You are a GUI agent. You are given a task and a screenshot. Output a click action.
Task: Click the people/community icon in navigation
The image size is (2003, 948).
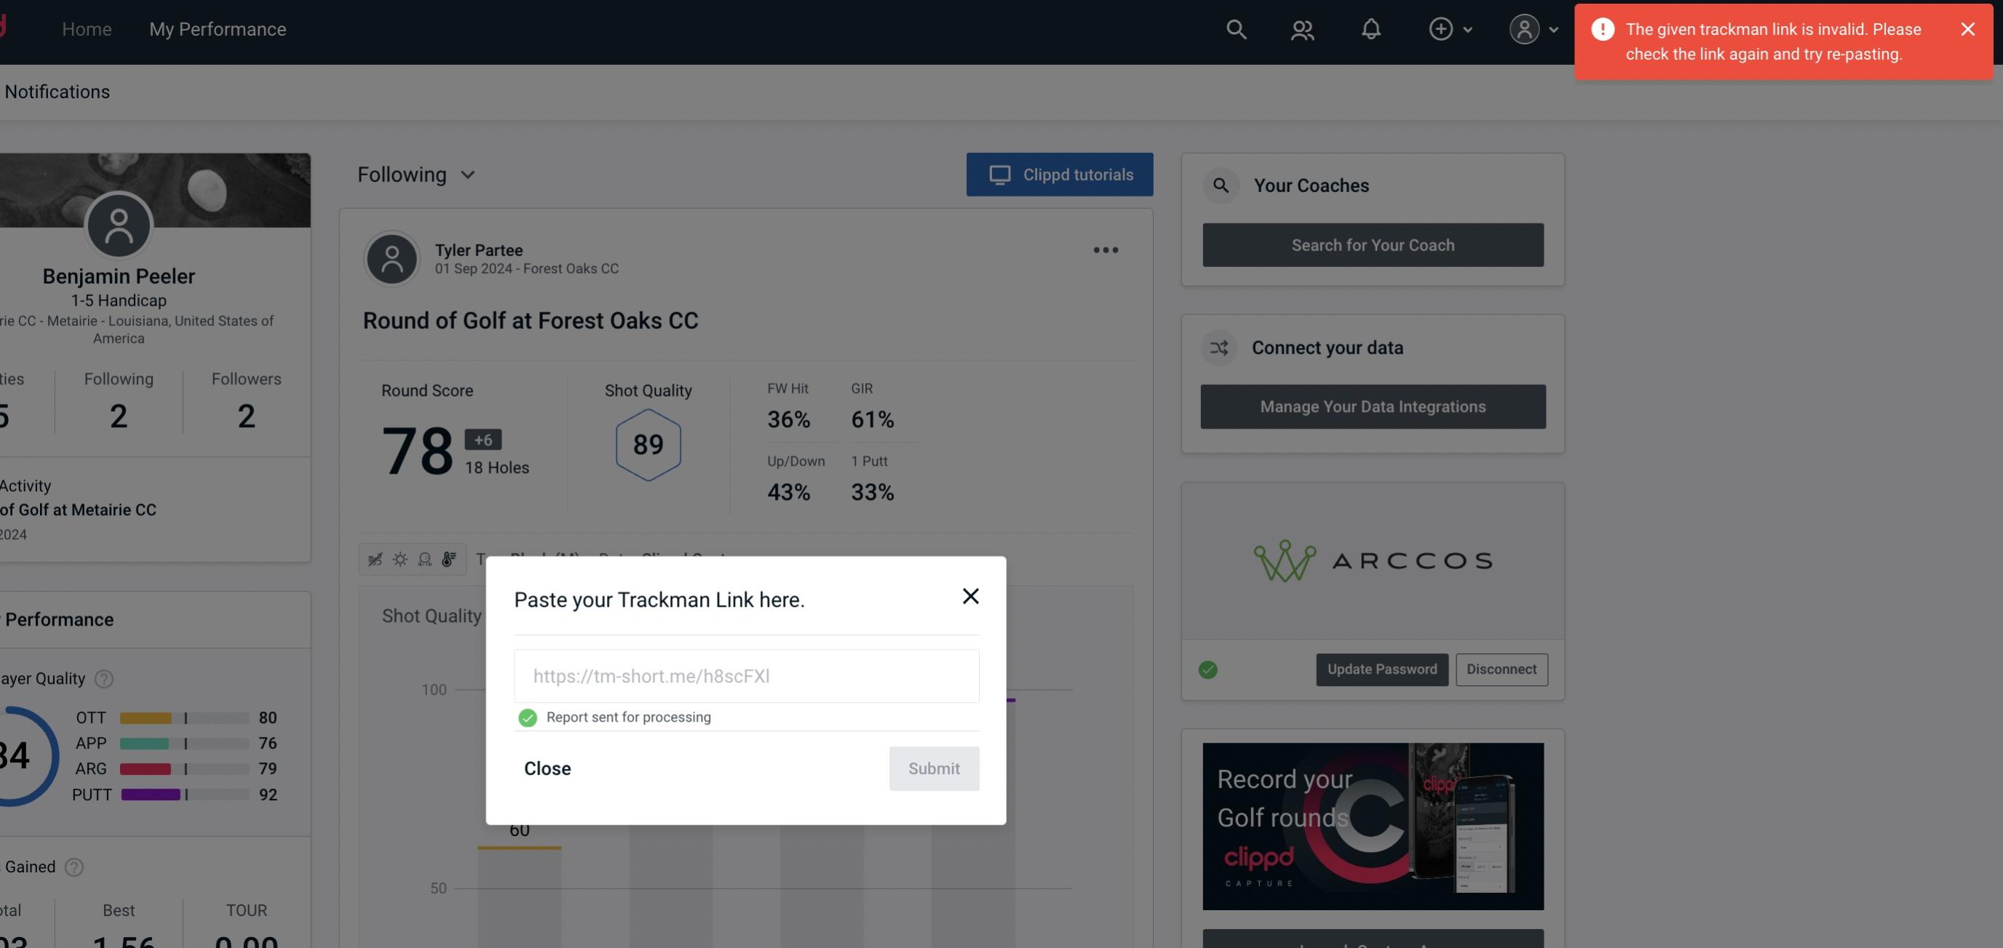pos(1301,28)
